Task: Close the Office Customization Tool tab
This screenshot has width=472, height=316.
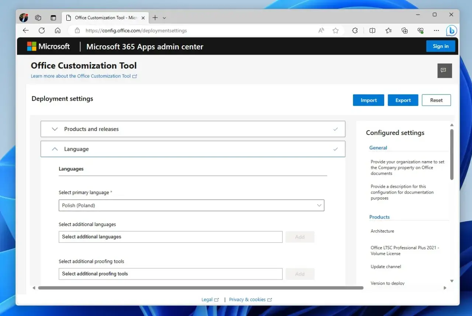Action: pyautogui.click(x=143, y=18)
